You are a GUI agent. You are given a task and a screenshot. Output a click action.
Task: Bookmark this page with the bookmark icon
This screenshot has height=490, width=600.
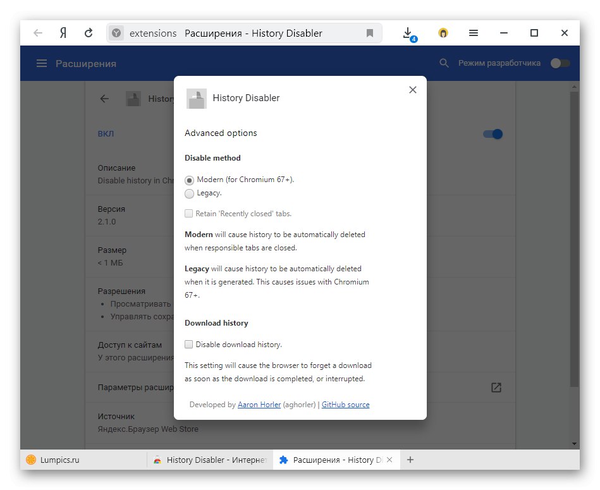(x=370, y=34)
